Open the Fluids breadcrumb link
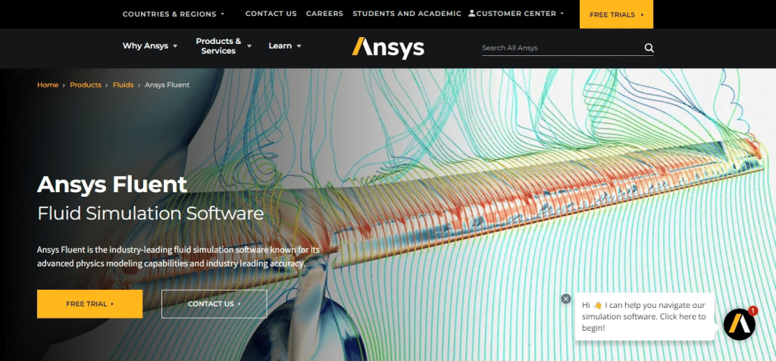This screenshot has height=361, width=776. point(124,85)
